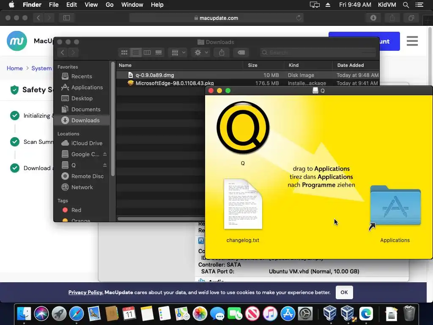Open iCloud Drive in the Finder sidebar
The image size is (433, 325).
82,143
